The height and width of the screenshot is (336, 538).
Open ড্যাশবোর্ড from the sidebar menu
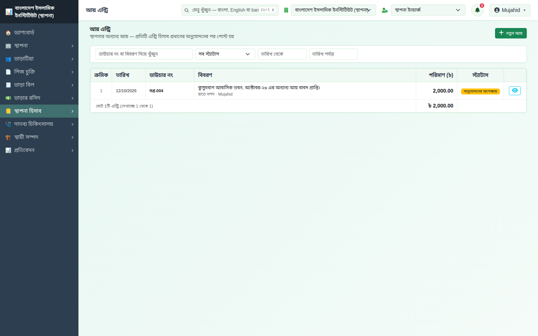point(39,33)
